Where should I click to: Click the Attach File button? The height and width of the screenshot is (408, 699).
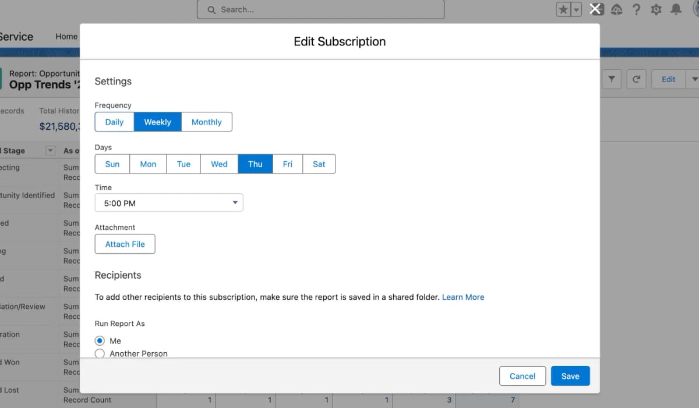pos(125,244)
